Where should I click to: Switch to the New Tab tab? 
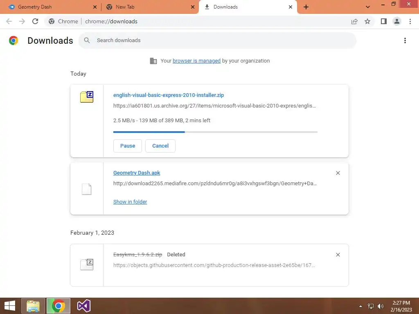coord(150,7)
